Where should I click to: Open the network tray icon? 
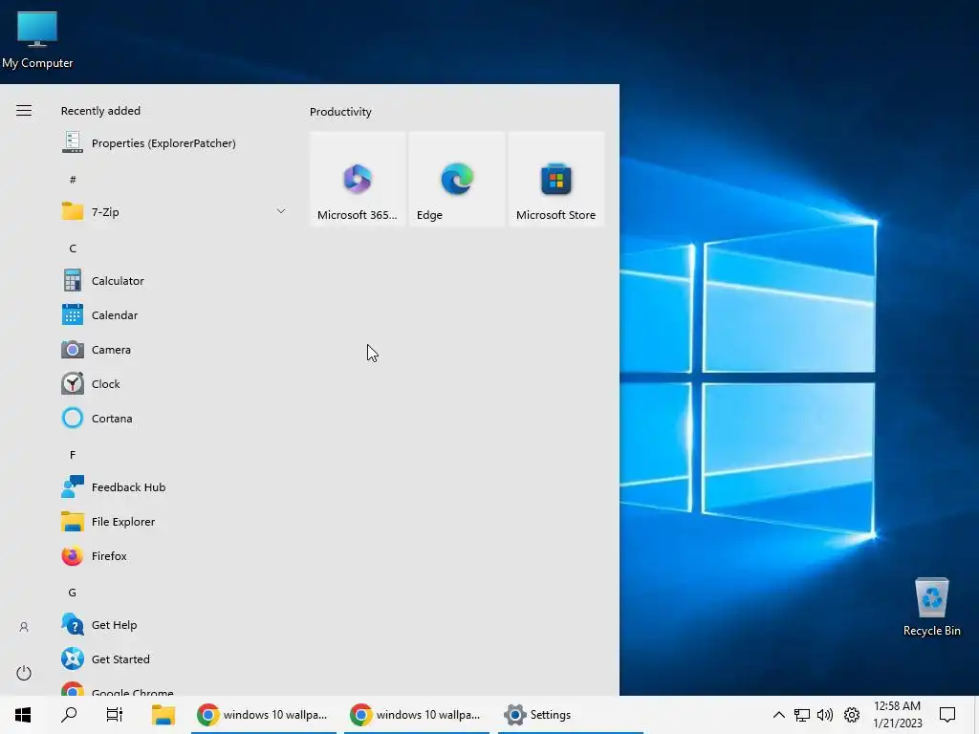[802, 715]
